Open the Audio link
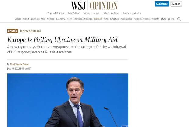Viewport: 189px width, 127px height. (x=96, y=13)
